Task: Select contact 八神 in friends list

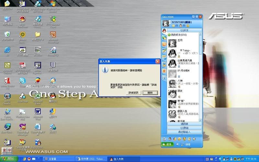Action: [x=183, y=84]
